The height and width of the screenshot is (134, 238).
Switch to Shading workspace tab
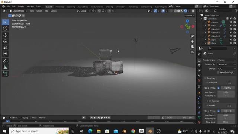[109, 7]
